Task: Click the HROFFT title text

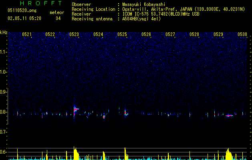Action: tap(41, 3)
